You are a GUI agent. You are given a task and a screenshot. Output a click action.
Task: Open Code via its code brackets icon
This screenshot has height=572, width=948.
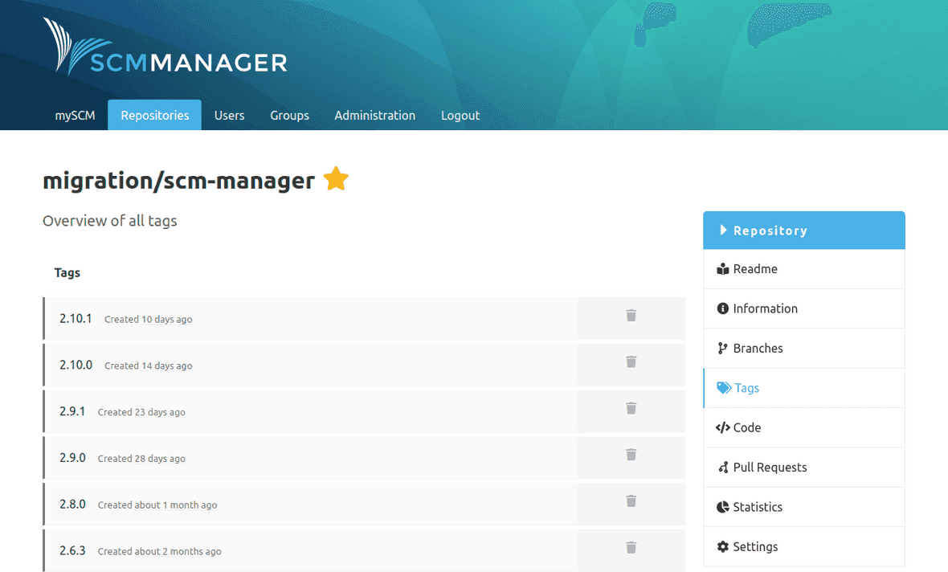(722, 427)
